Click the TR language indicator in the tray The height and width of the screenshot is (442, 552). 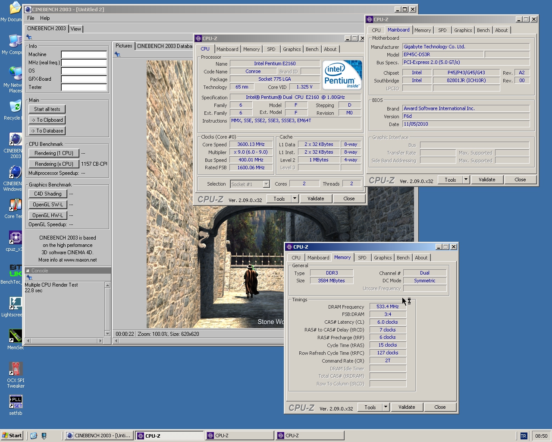click(x=524, y=436)
